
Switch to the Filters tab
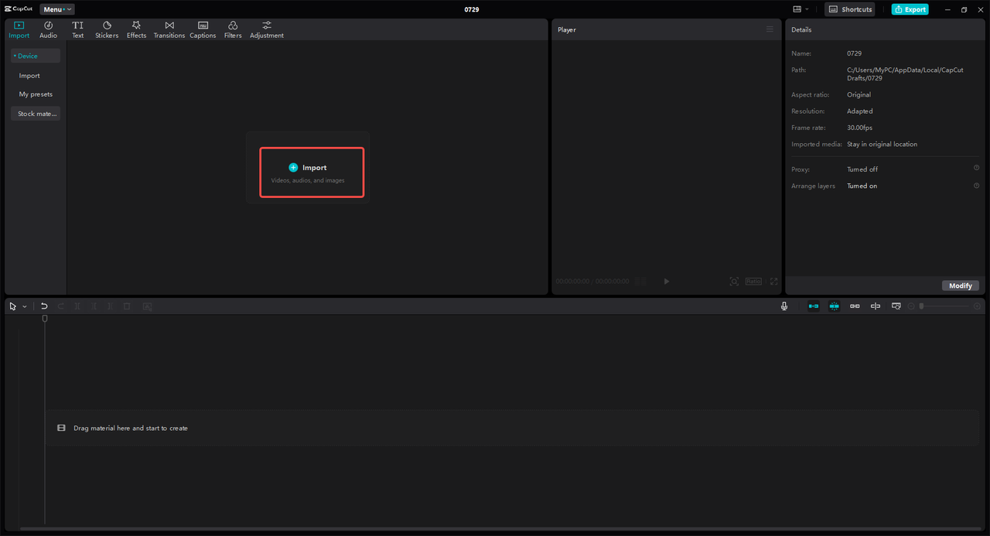[233, 29]
